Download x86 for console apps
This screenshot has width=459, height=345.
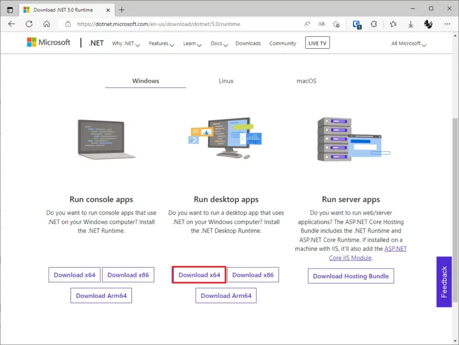128,275
